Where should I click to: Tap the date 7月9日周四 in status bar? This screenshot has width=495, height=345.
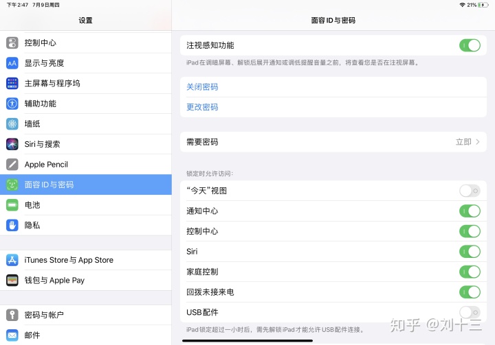tap(46, 5)
